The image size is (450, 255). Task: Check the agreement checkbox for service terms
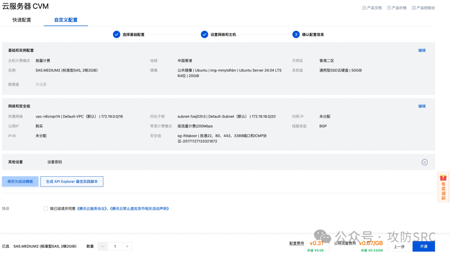[x=46, y=209]
